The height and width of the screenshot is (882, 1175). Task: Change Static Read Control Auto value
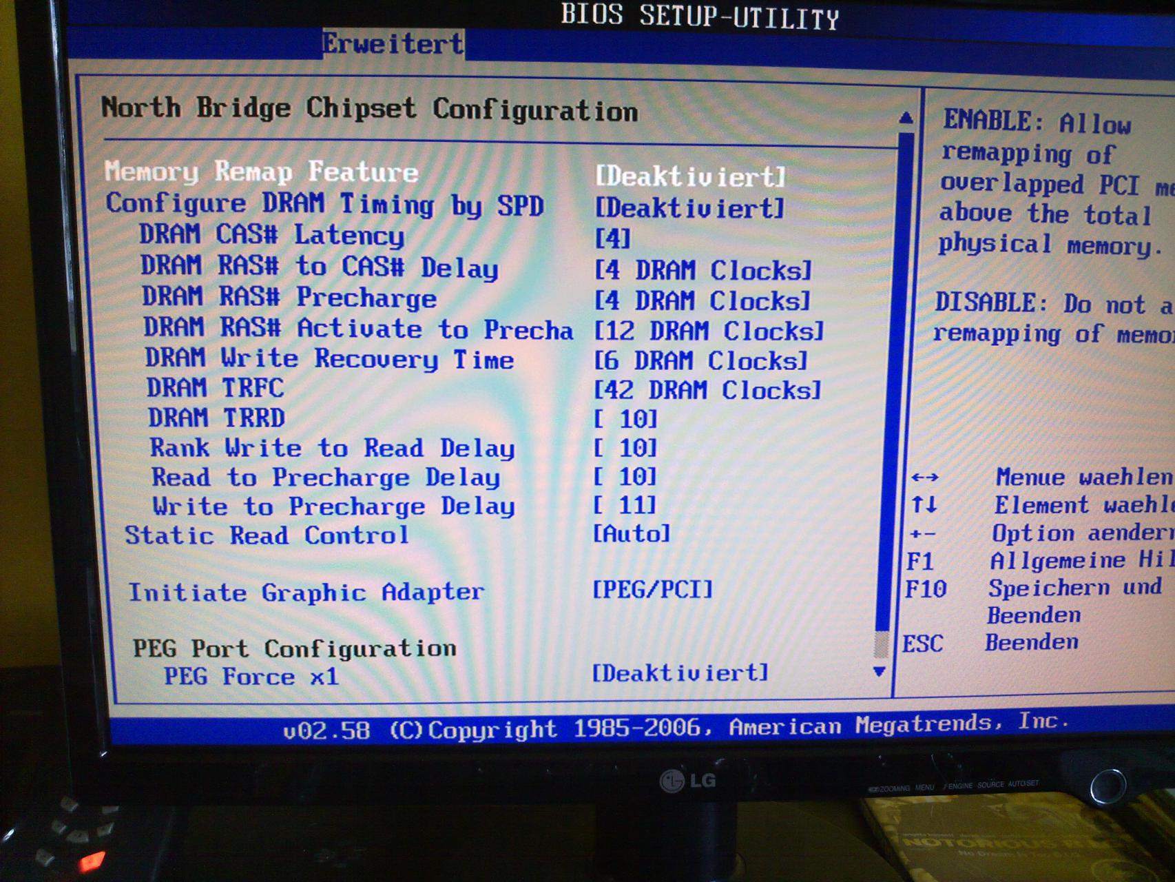pos(632,533)
